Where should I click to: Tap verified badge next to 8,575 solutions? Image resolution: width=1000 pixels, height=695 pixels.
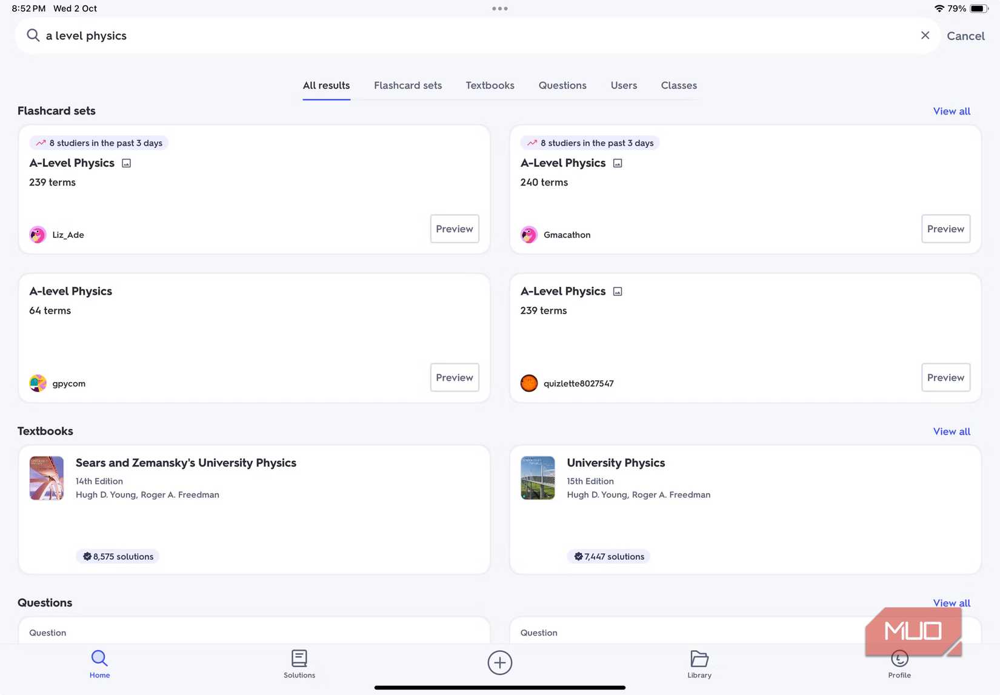(87, 557)
